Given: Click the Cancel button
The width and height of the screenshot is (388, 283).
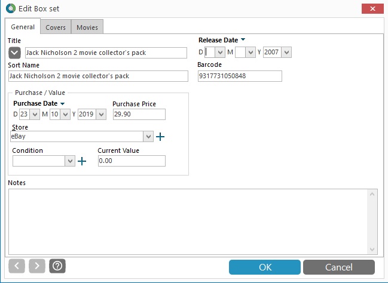Looking at the screenshot, I should [339, 267].
